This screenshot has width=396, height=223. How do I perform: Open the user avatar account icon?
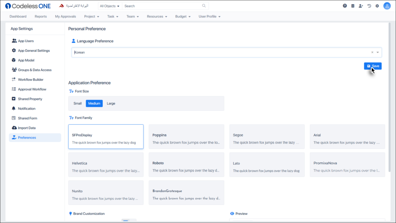tap(387, 6)
